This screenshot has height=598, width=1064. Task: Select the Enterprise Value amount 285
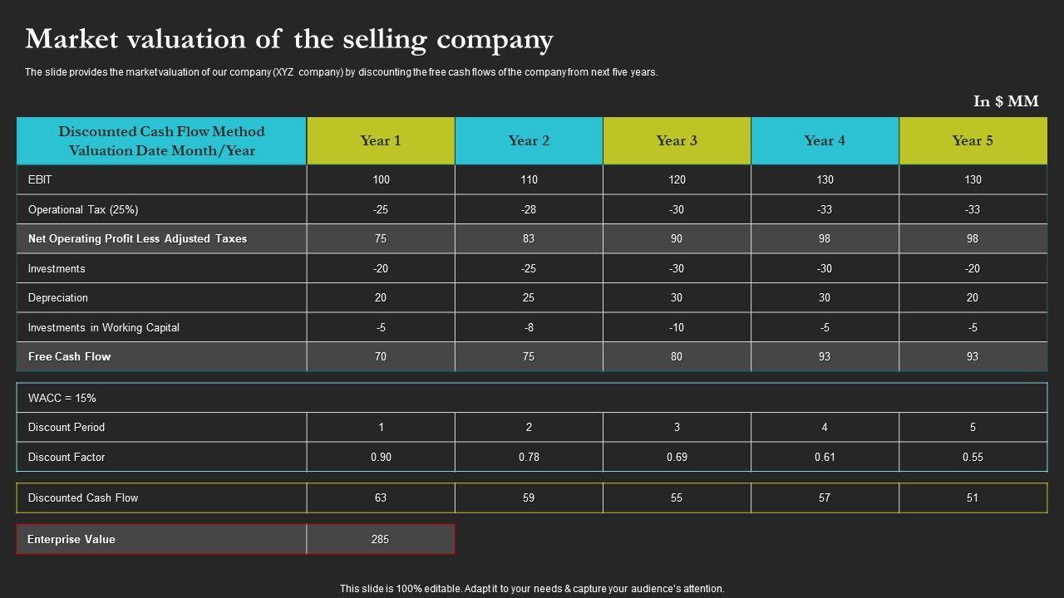(x=380, y=539)
